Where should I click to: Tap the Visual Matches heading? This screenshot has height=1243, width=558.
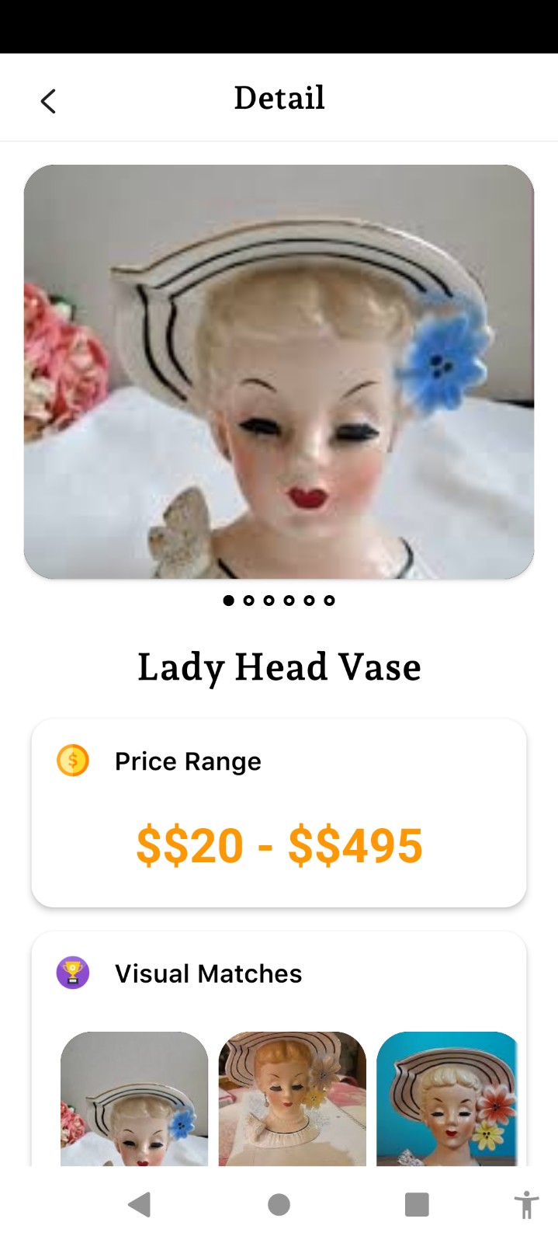[208, 973]
